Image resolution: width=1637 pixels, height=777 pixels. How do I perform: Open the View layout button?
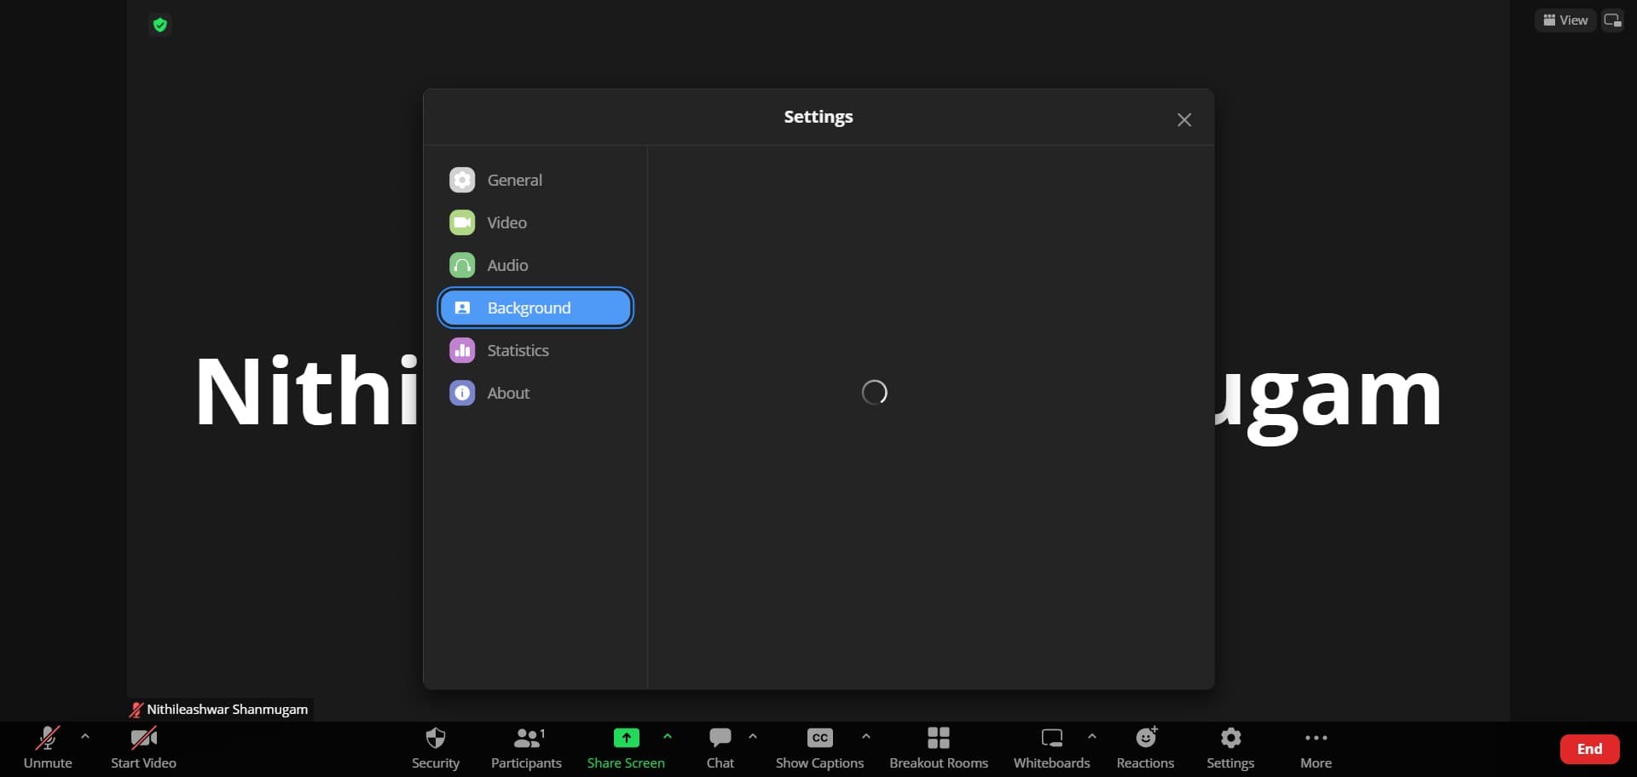point(1565,20)
